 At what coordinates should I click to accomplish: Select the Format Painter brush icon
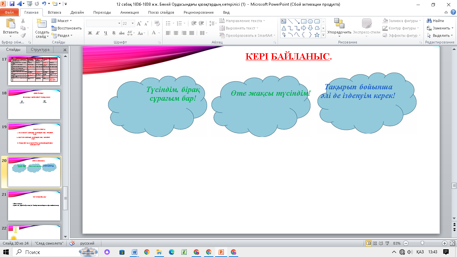[23, 35]
